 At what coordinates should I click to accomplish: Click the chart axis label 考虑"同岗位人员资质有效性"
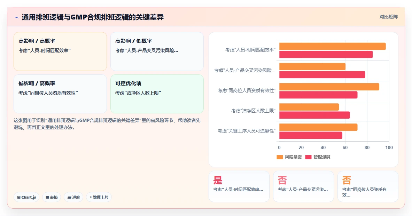[x=247, y=90]
